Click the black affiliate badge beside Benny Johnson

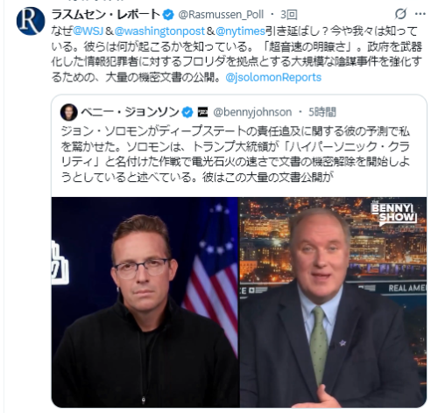(x=202, y=112)
